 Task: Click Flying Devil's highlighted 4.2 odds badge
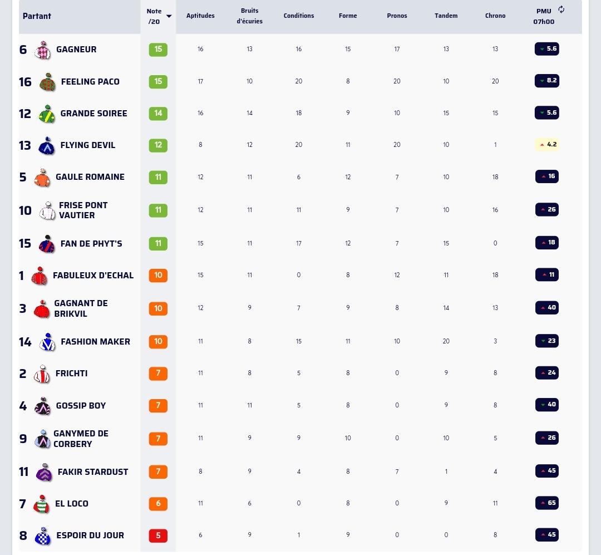pyautogui.click(x=547, y=145)
